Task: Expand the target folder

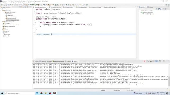Action: point(2,30)
